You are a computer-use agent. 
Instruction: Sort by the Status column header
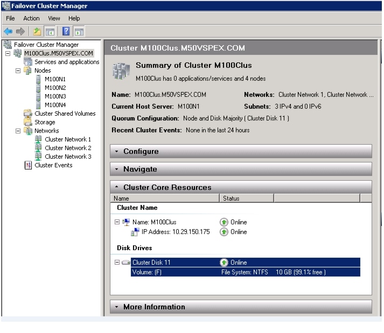pyautogui.click(x=247, y=199)
